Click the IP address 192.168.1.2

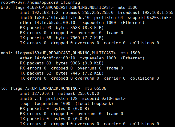pos(45,13)
